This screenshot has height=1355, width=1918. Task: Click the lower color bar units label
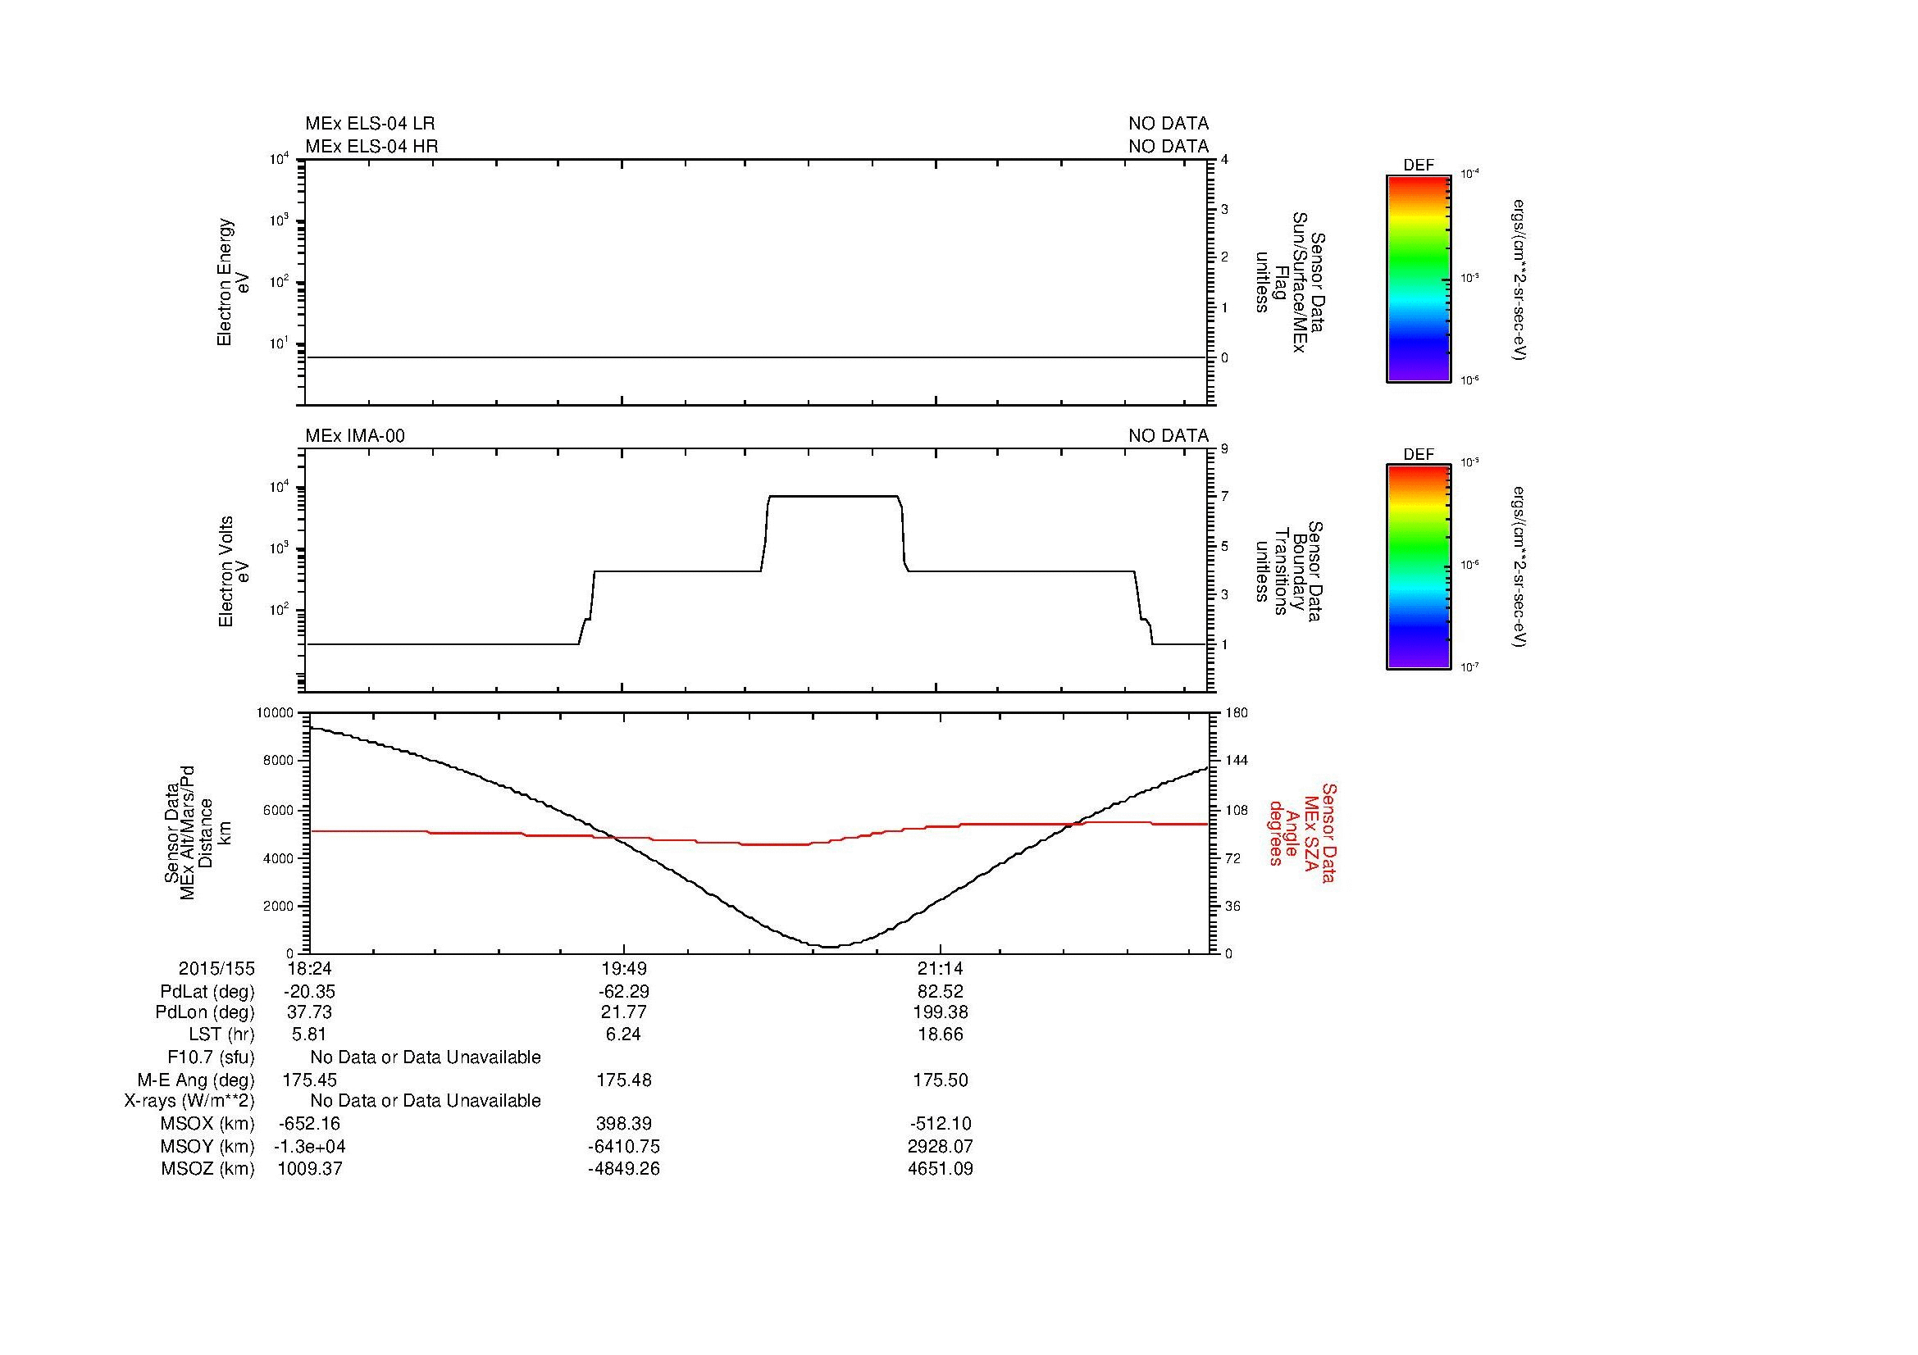pos(1519,567)
